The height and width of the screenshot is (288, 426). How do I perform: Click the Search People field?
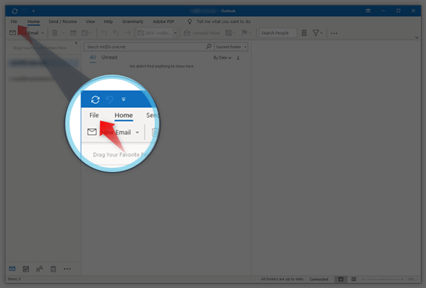[x=278, y=33]
